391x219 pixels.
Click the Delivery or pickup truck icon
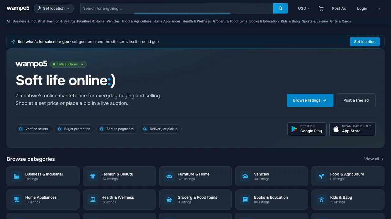(x=145, y=129)
